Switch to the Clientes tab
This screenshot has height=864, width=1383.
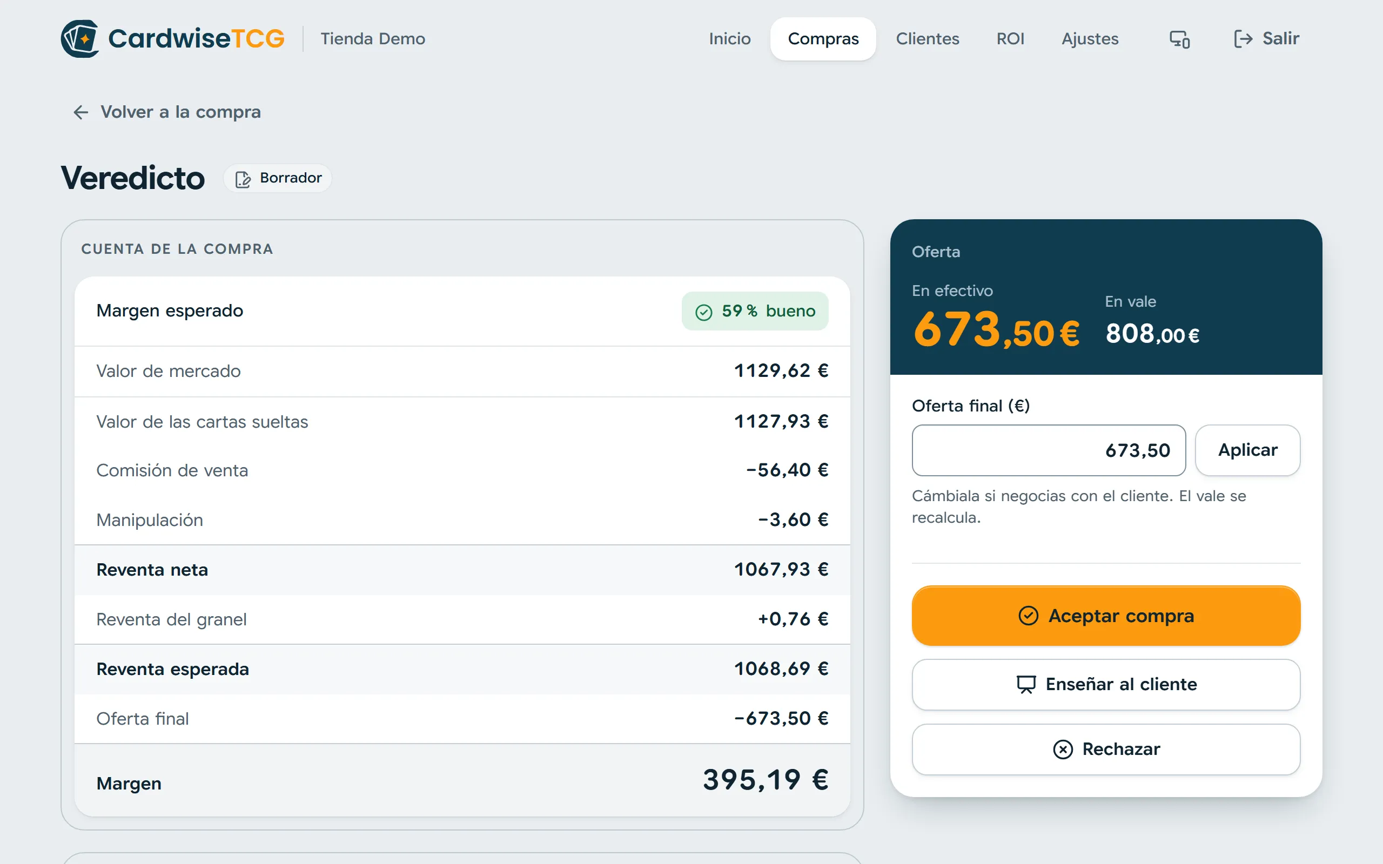(x=927, y=39)
